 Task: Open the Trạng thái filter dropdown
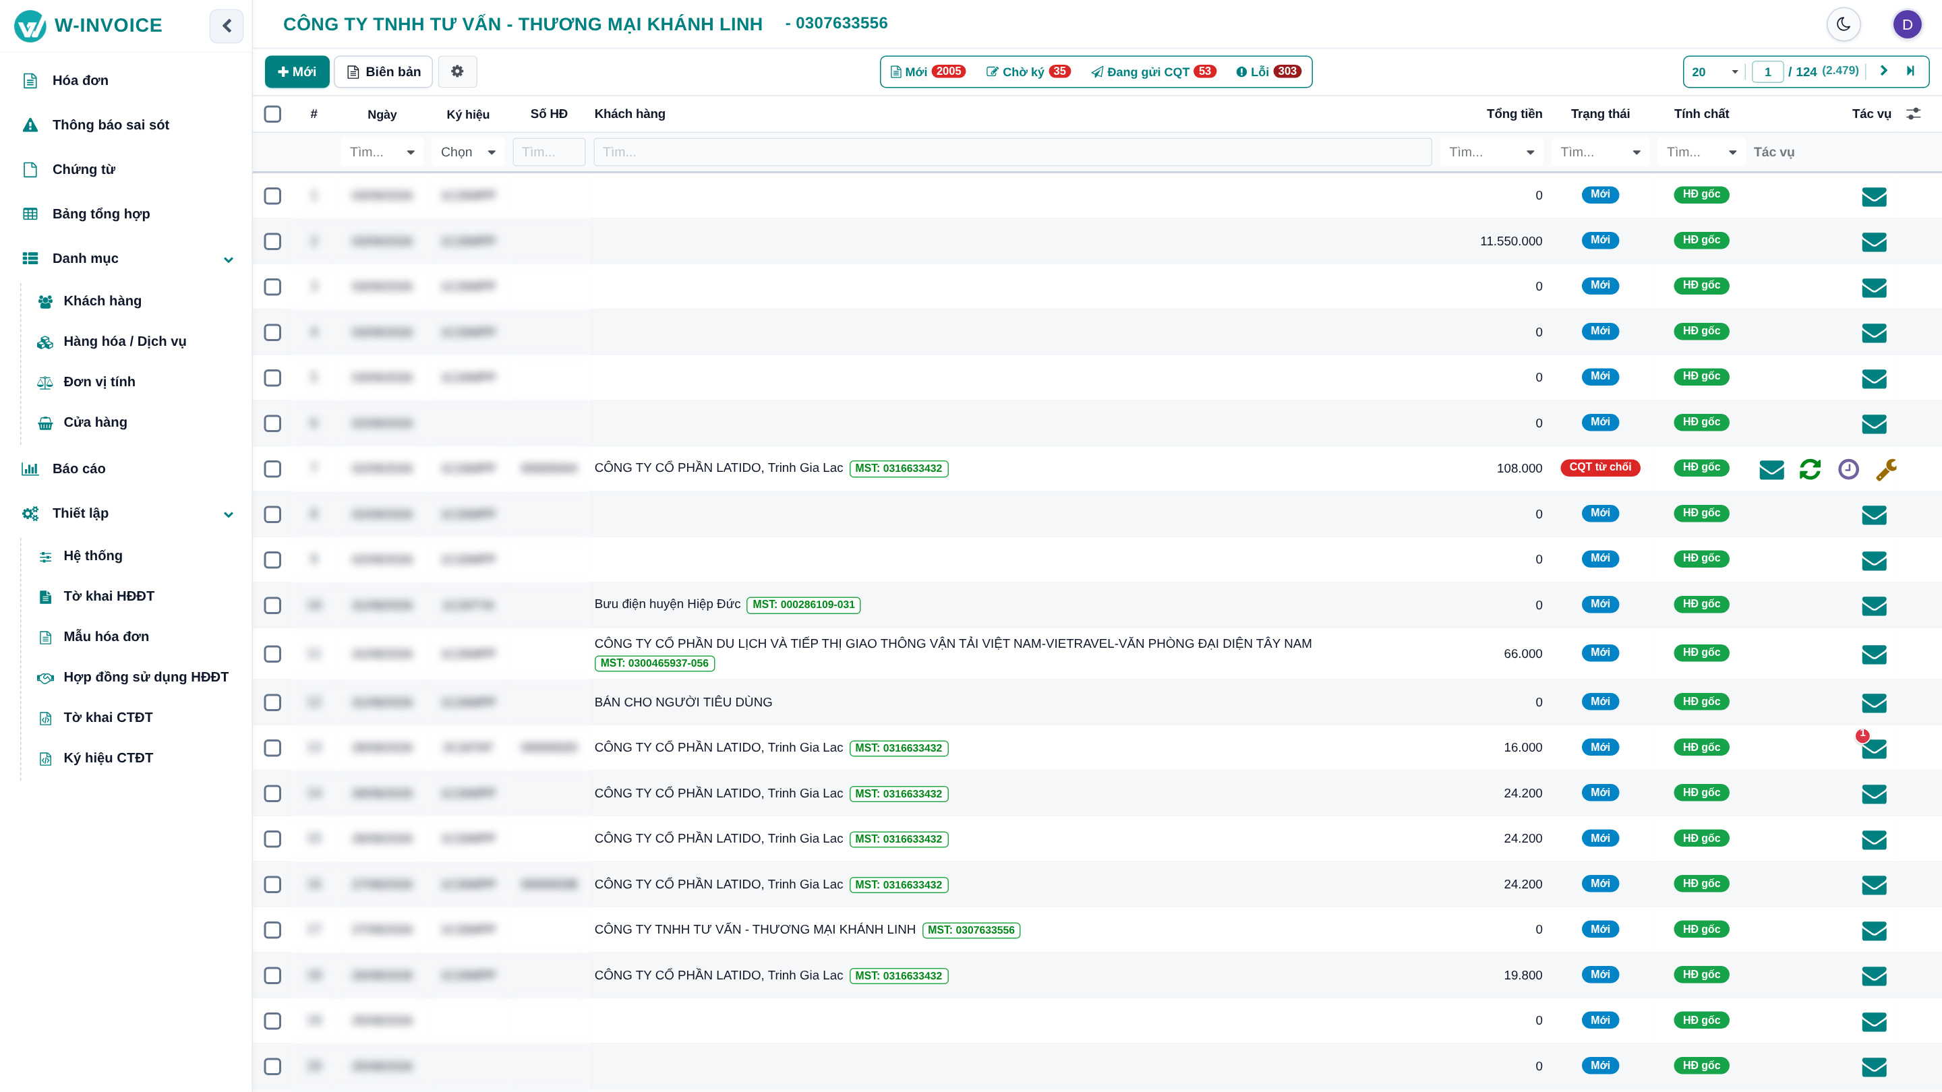(x=1599, y=152)
